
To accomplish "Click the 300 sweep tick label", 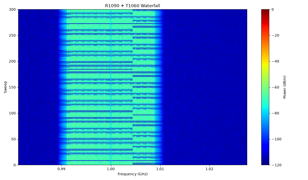I will 13,10.
